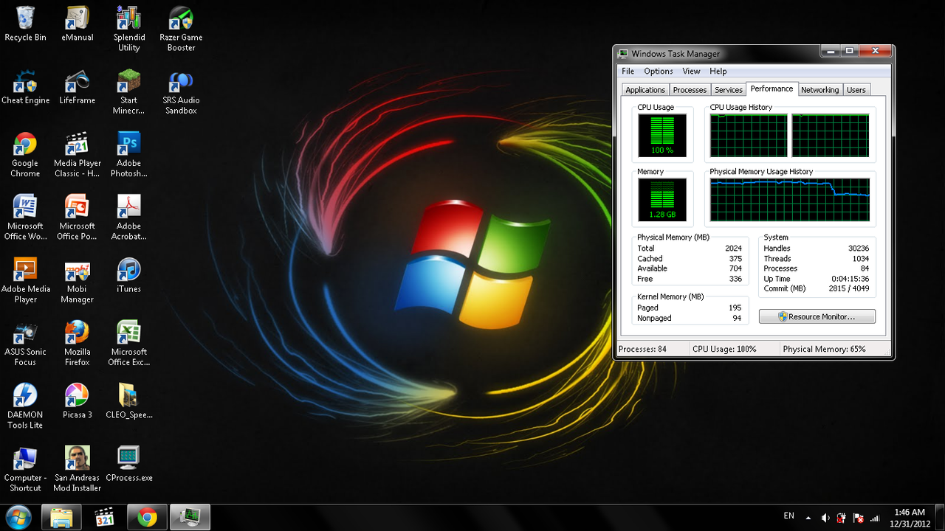Select the iTunes desktop icon
Image resolution: width=945 pixels, height=531 pixels.
point(128,275)
